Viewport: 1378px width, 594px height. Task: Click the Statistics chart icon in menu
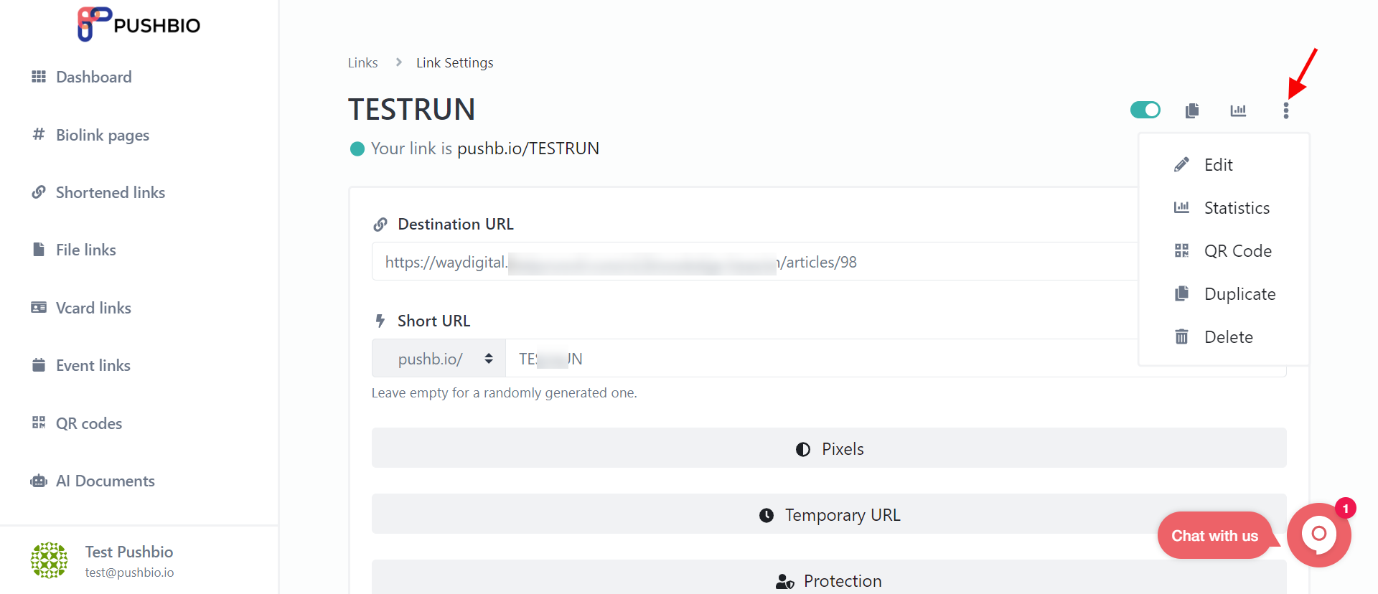pos(1181,207)
